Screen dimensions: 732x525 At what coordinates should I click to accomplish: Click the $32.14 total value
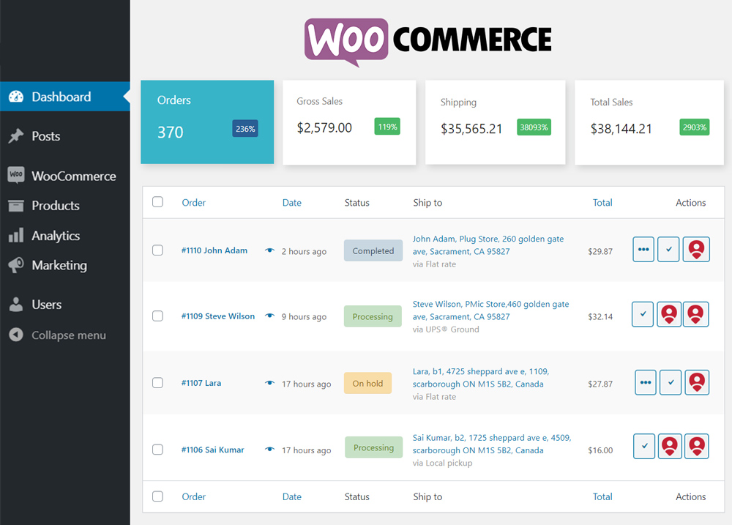coord(600,316)
